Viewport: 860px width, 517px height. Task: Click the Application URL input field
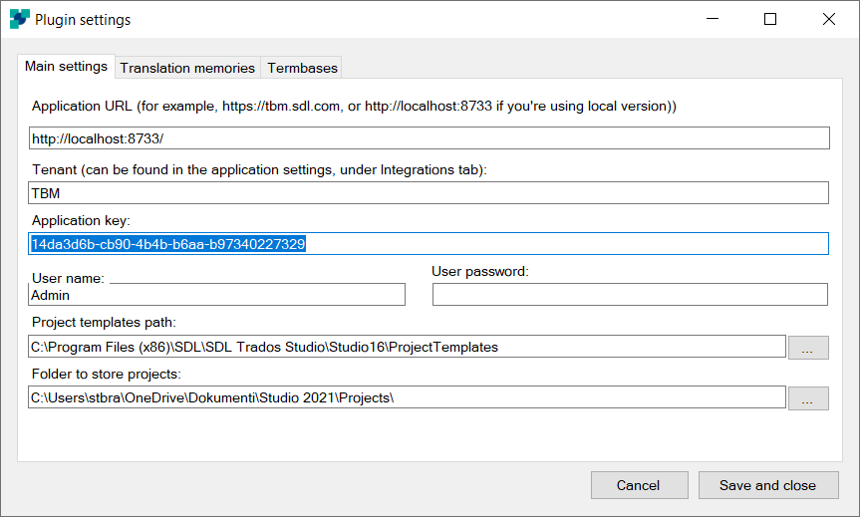[x=429, y=138]
